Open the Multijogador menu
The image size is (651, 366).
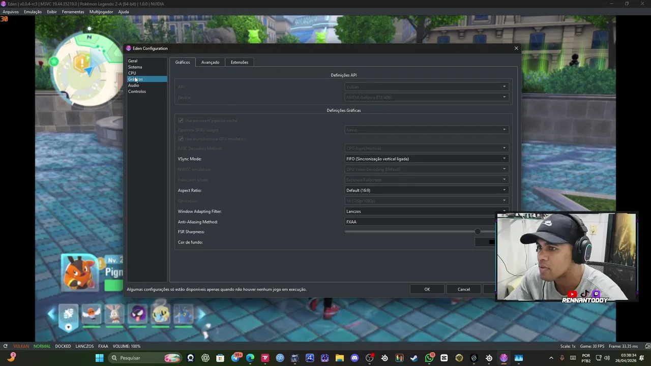pyautogui.click(x=101, y=12)
